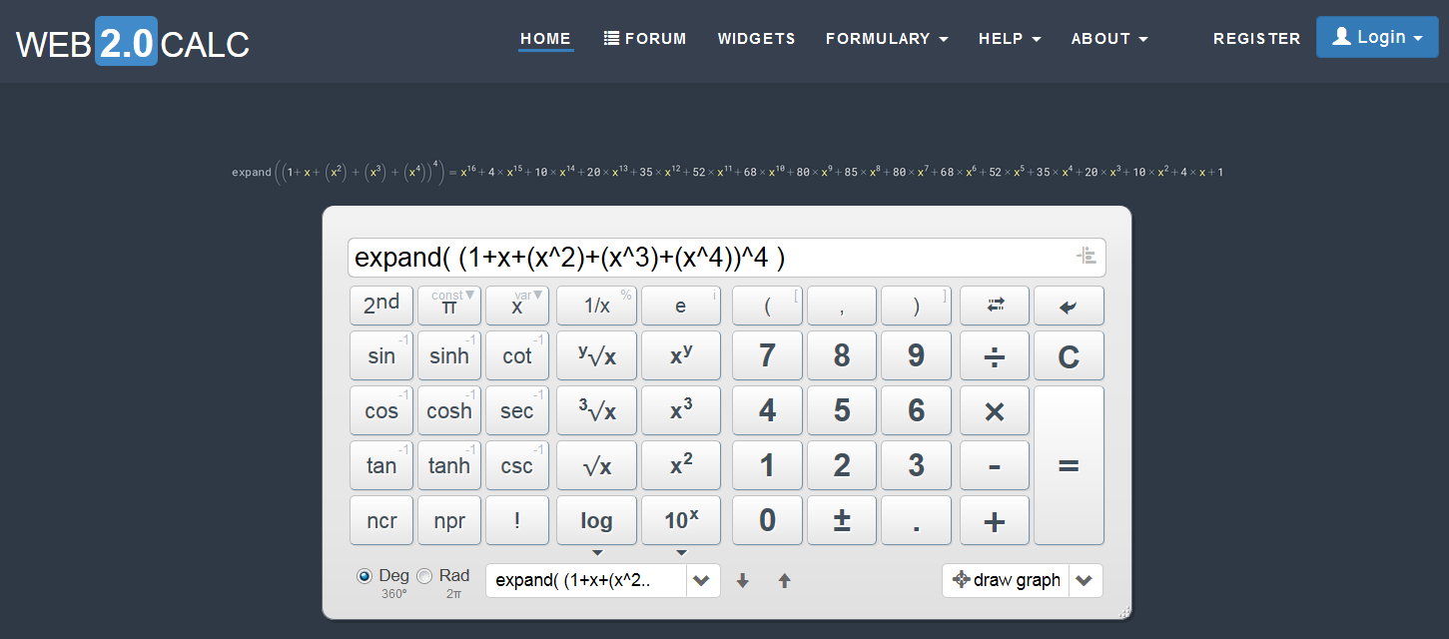Open the Login dropdown

[1376, 37]
